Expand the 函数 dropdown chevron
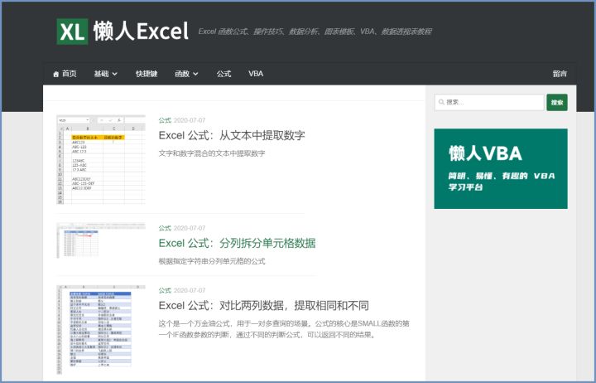596x383 pixels. pos(195,74)
